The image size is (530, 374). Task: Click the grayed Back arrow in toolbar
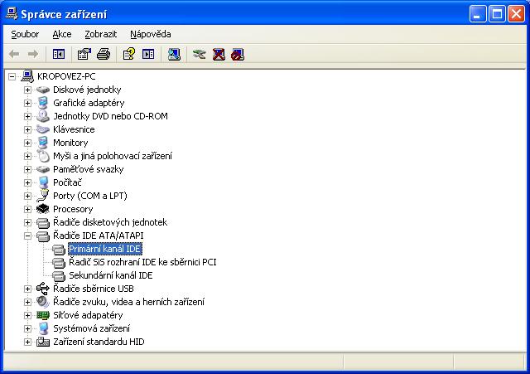[x=14, y=54]
